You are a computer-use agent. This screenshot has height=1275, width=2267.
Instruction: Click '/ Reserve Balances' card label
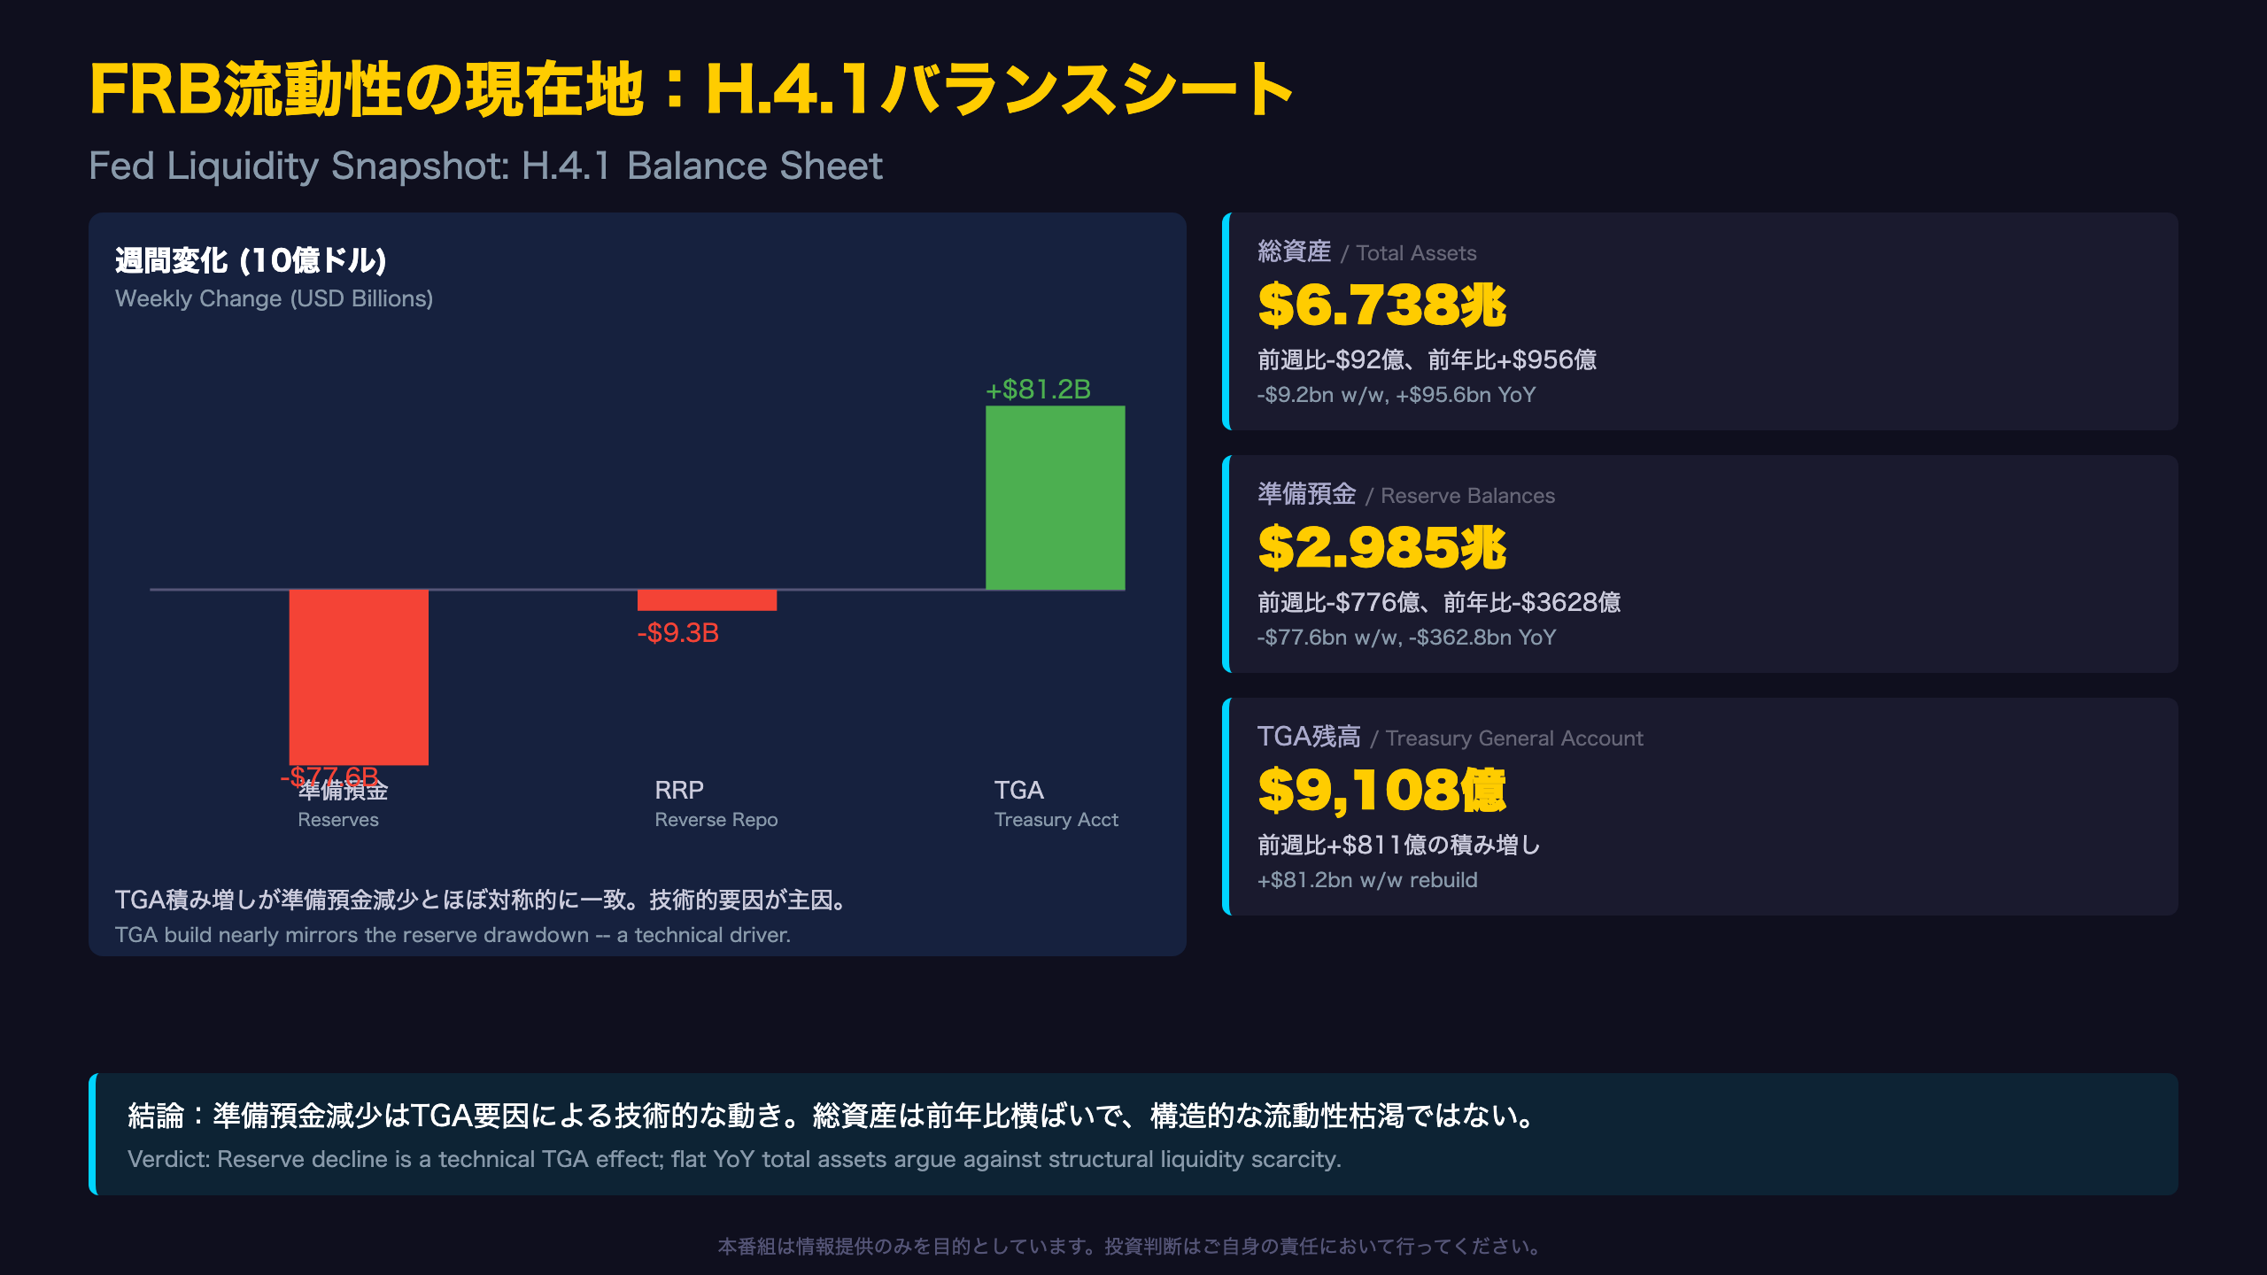pyautogui.click(x=1459, y=496)
